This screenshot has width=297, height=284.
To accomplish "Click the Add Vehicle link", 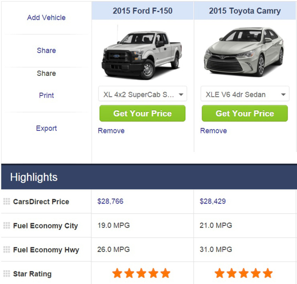I will click(x=46, y=17).
